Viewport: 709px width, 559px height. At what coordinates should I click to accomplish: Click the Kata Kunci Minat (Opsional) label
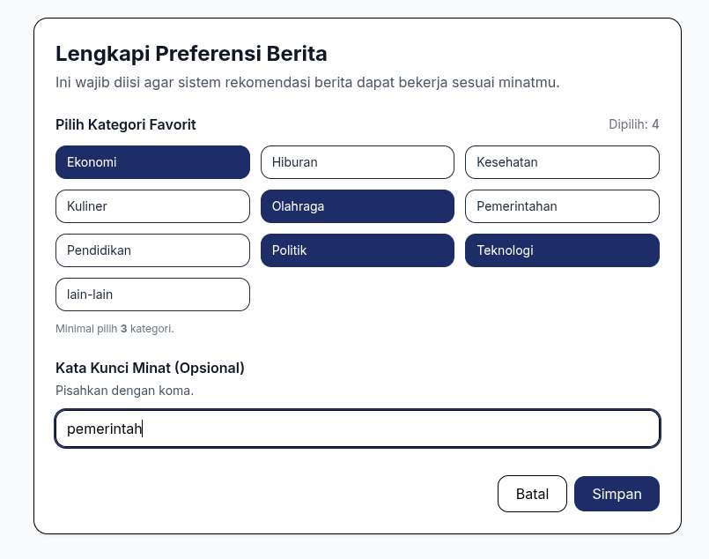point(150,368)
